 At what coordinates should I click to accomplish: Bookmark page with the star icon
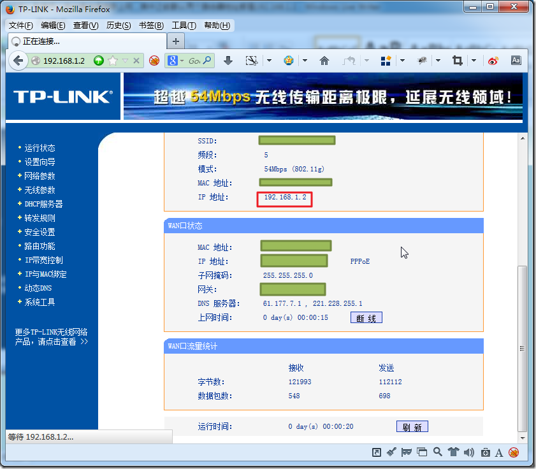click(112, 61)
